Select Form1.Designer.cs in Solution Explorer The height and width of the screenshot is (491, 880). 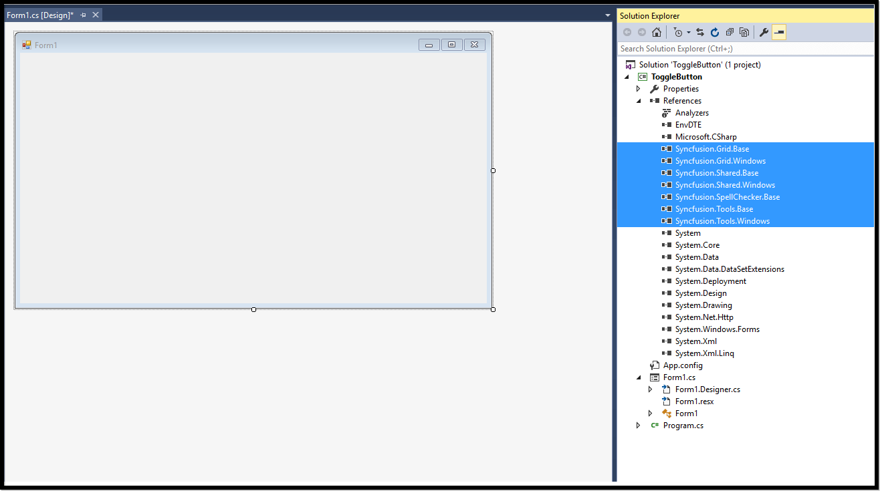[x=707, y=389]
